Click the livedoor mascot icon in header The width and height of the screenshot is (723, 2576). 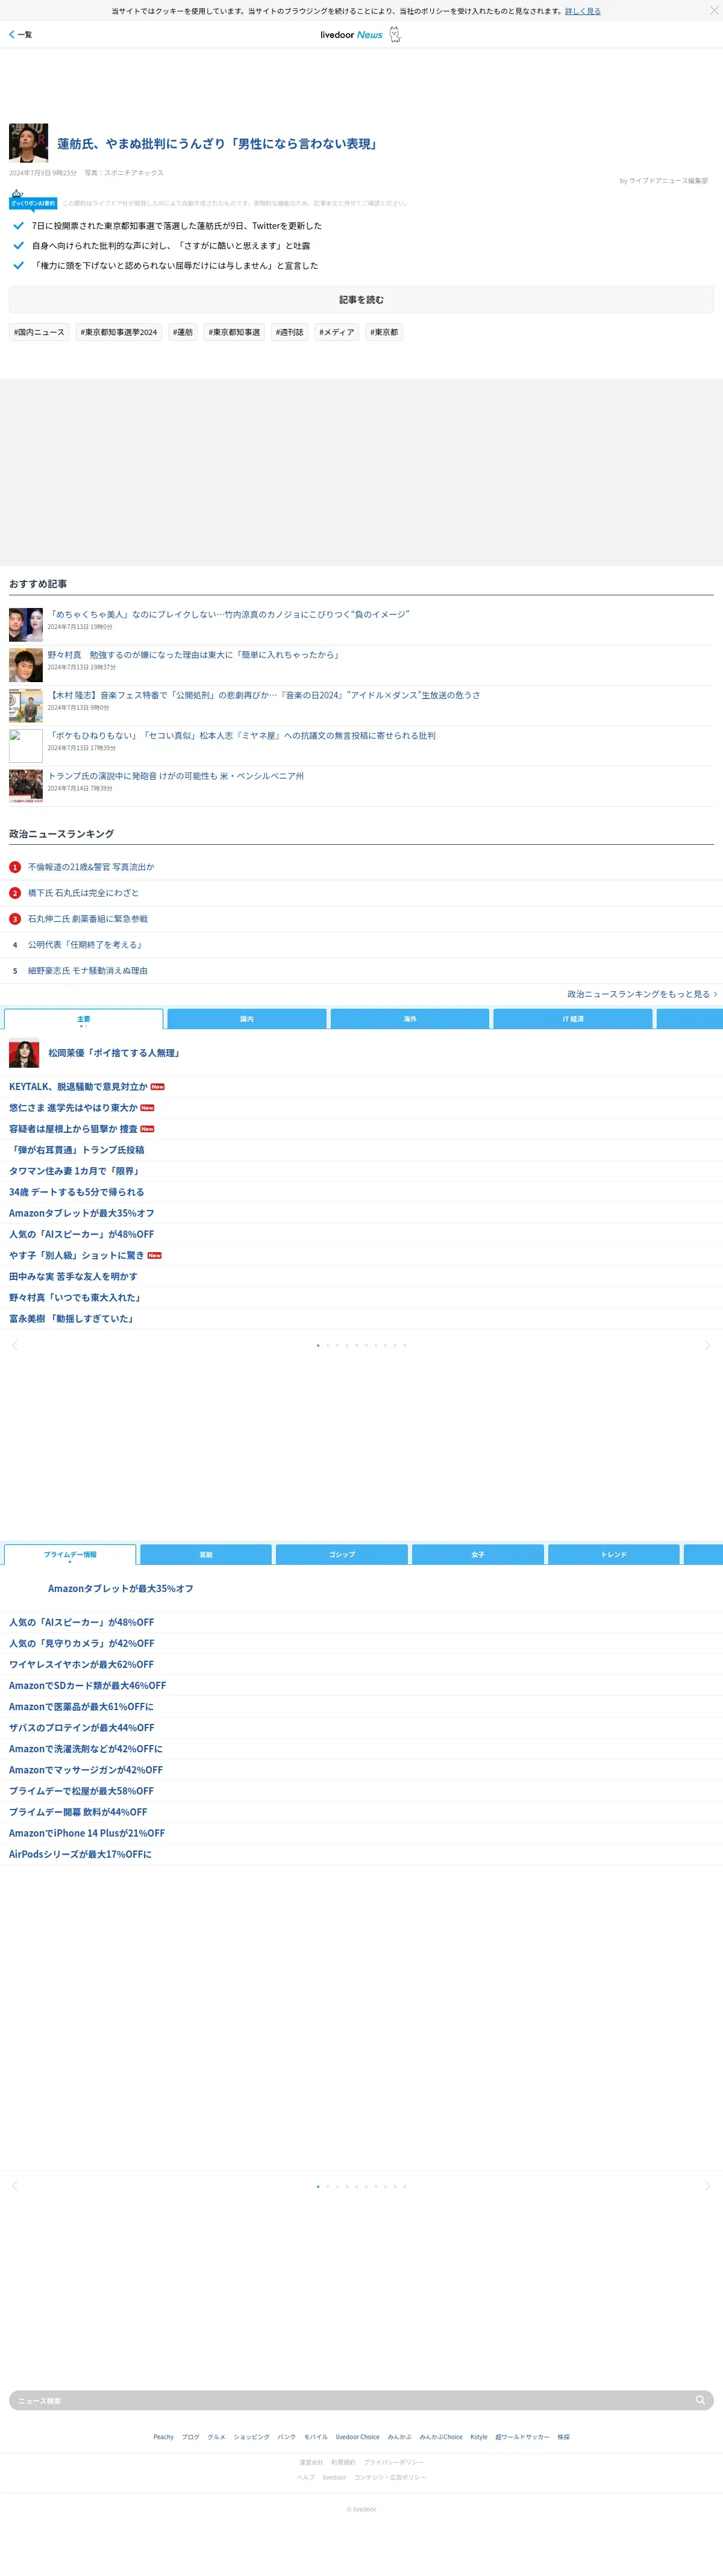[395, 35]
